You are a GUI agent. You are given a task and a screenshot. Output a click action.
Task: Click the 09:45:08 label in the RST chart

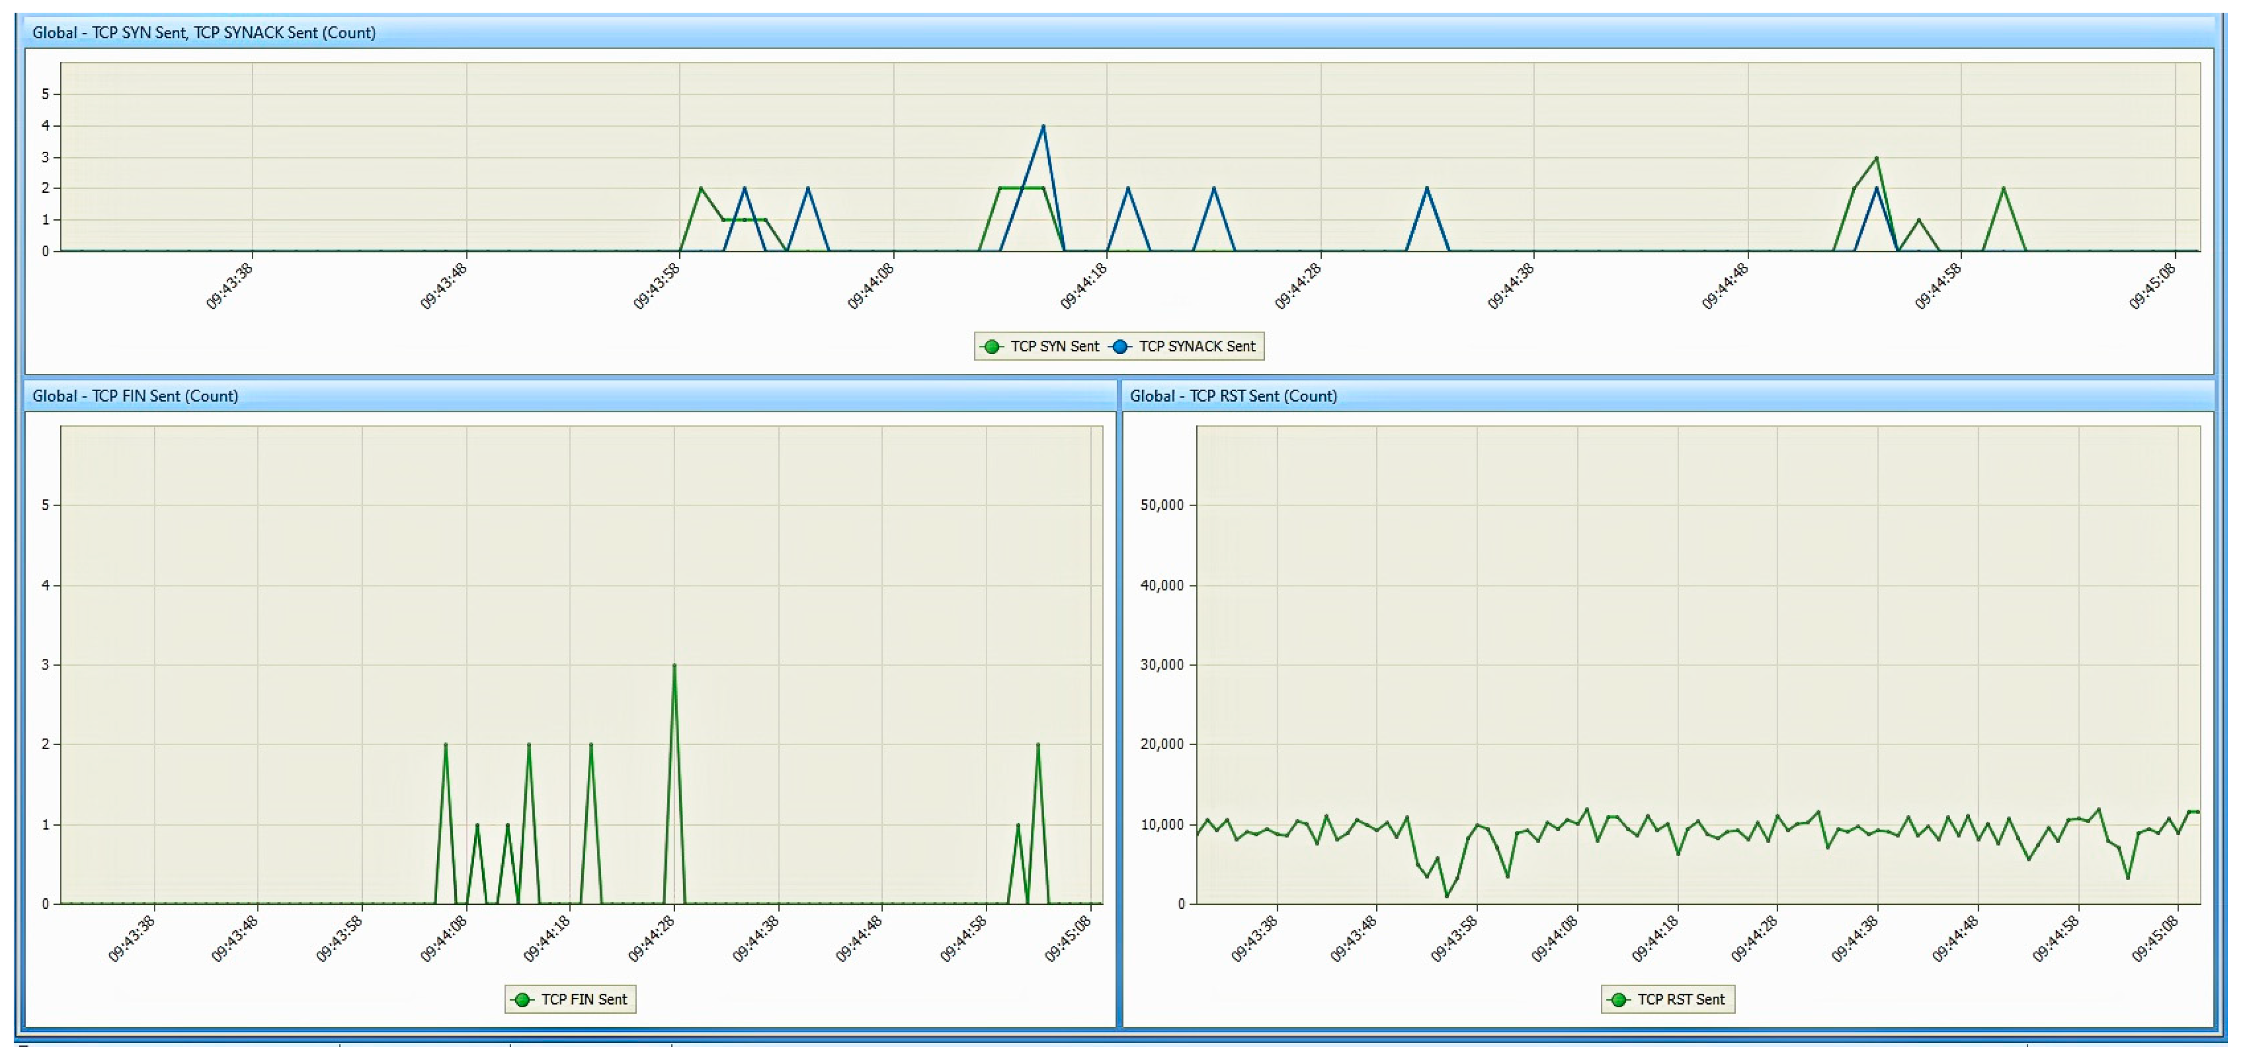(2154, 938)
